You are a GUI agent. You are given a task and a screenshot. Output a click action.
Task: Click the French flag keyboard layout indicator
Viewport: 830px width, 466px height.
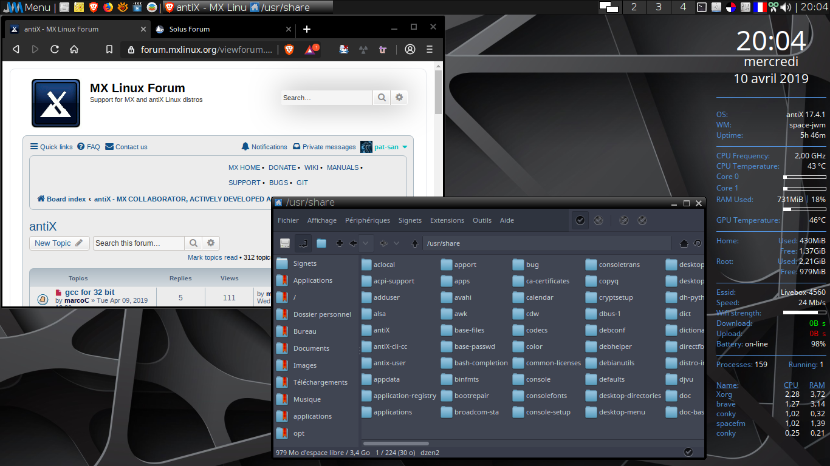760,7
